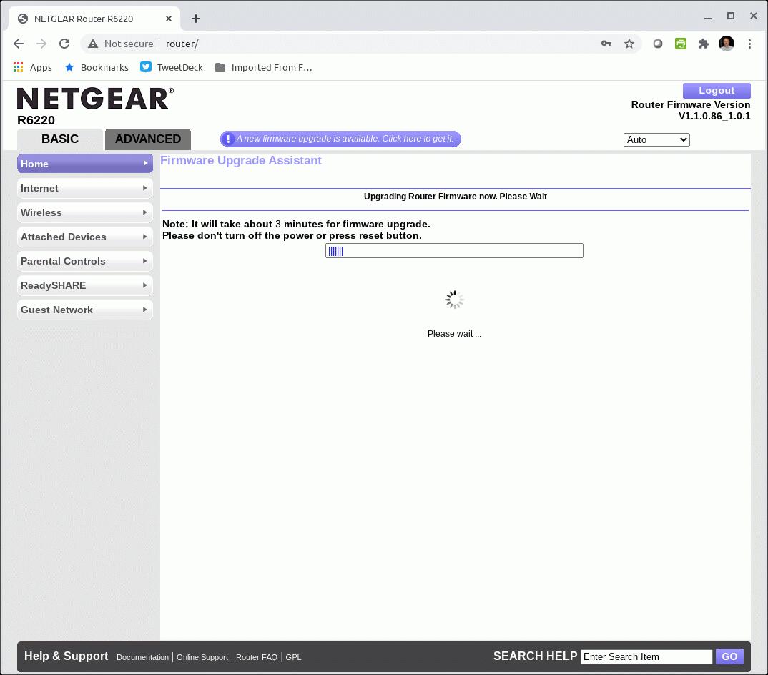
Task: Click the NETGEAR logo
Action: pyautogui.click(x=96, y=98)
